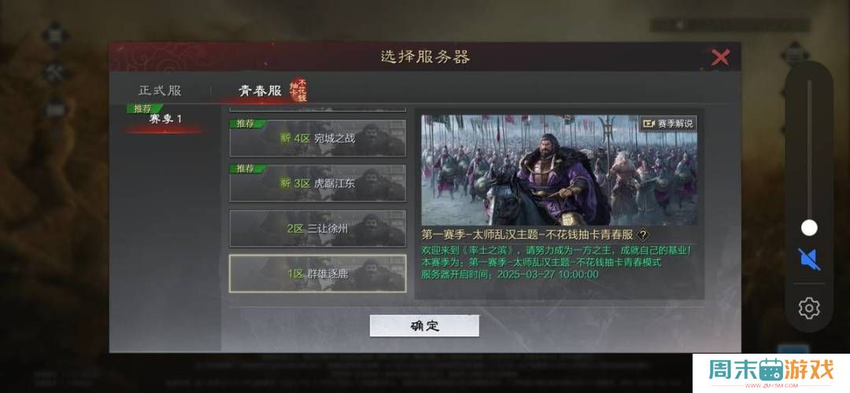Select server 1区 群雄逐鹿
The image size is (850, 393).
318,274
